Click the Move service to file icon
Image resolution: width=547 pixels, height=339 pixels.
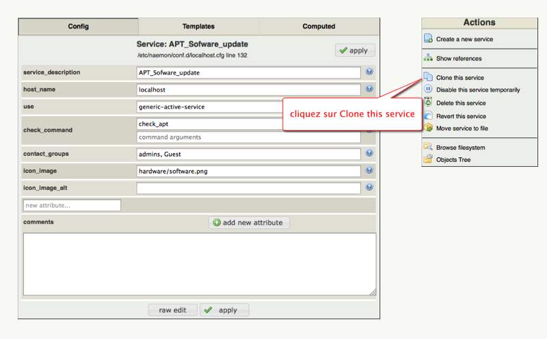[x=428, y=128]
